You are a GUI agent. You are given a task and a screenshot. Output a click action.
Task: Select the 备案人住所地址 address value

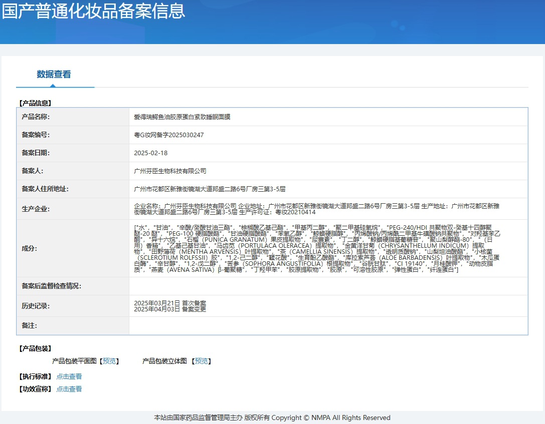tap(210, 189)
